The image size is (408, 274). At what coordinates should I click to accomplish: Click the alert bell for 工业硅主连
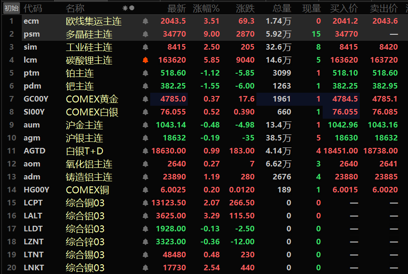(x=146, y=47)
